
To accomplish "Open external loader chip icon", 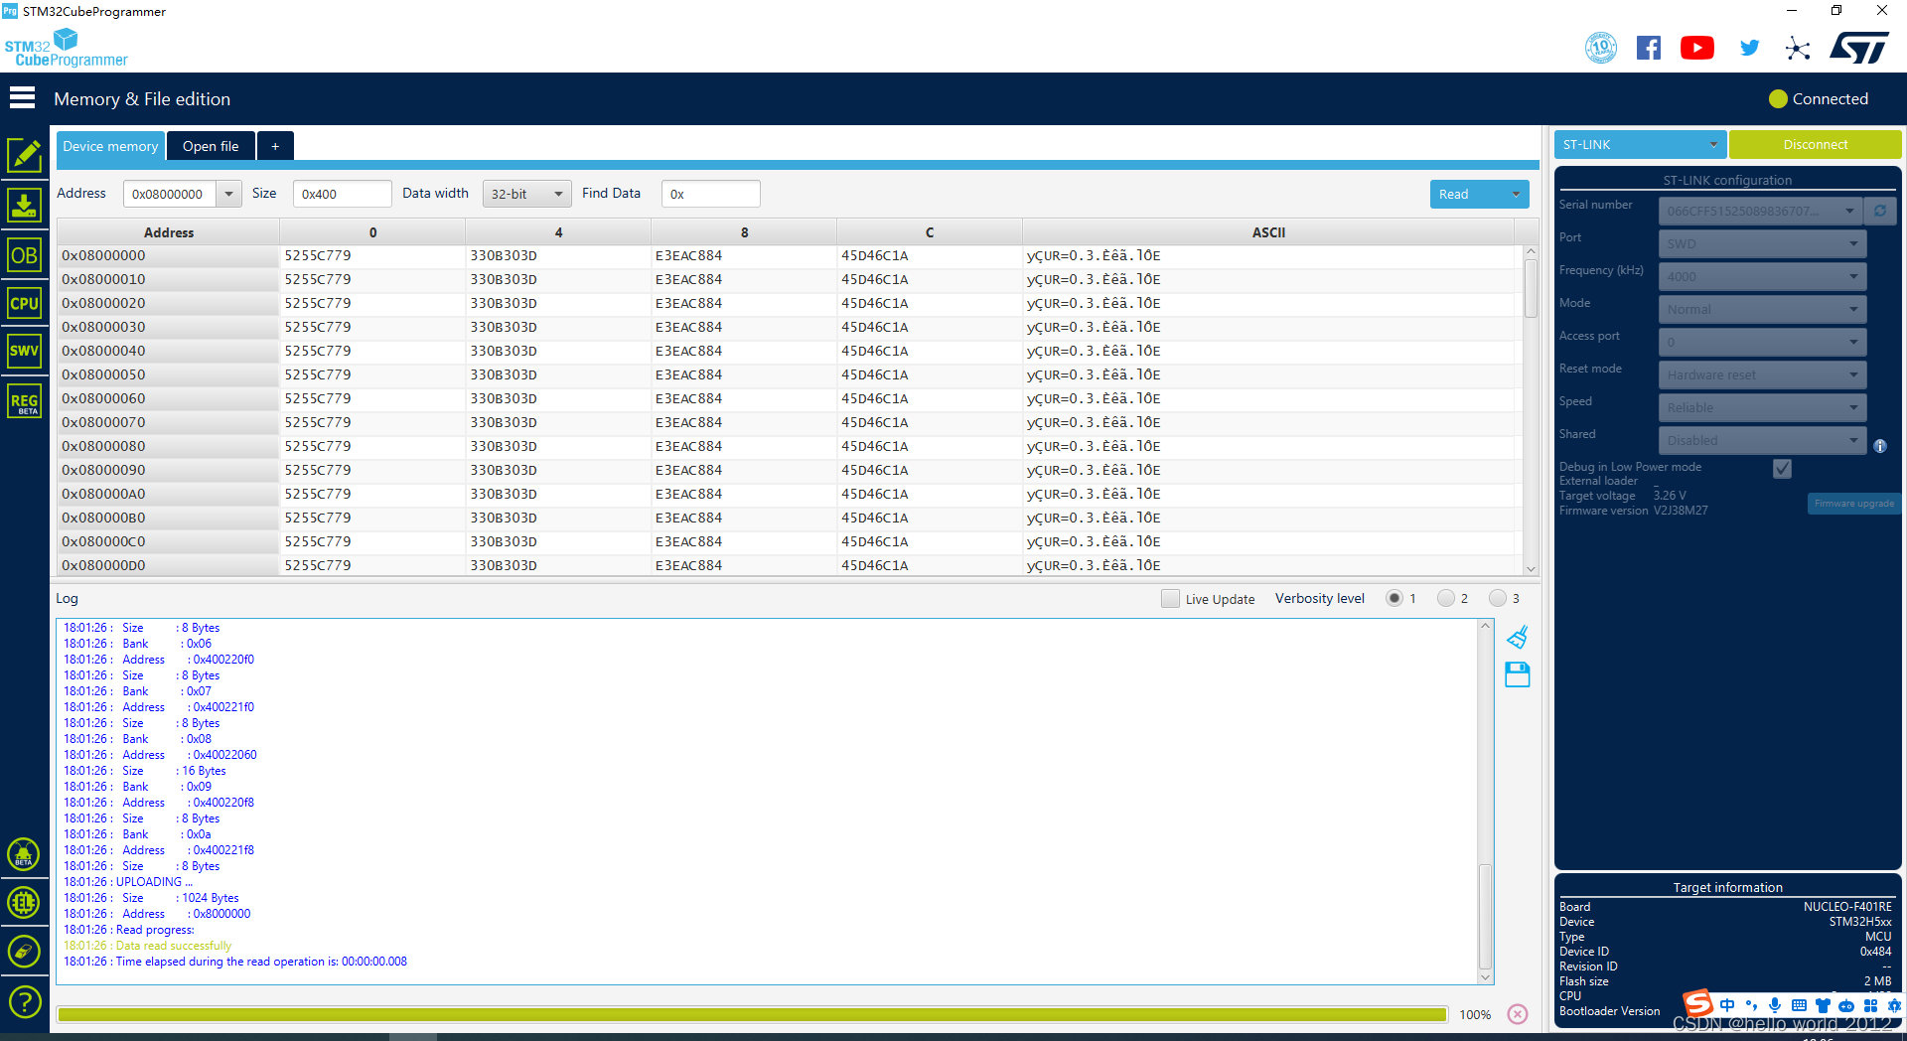I will click(x=24, y=902).
